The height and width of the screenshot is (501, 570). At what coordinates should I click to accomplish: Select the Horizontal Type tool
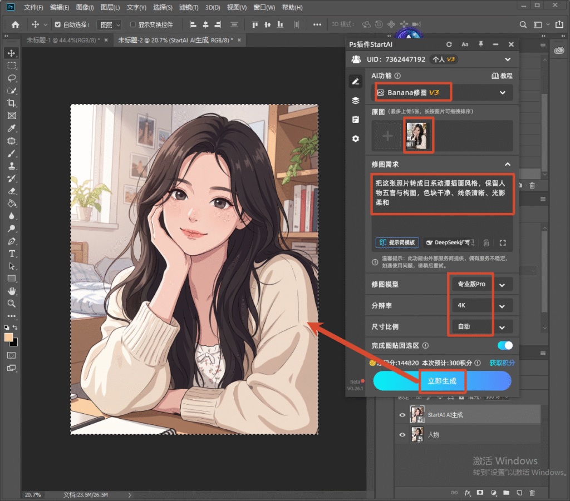(12, 254)
